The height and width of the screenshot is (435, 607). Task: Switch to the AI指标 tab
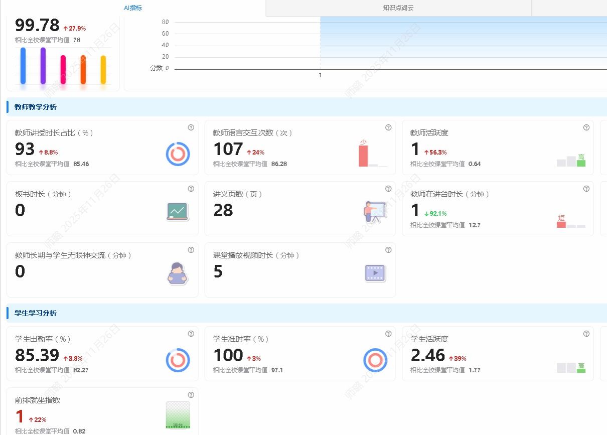point(133,8)
